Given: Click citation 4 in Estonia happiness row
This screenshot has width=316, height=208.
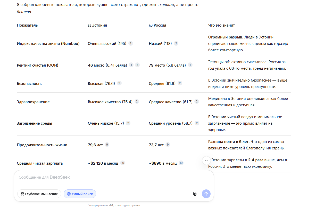Looking at the screenshot, I should pos(137,65).
